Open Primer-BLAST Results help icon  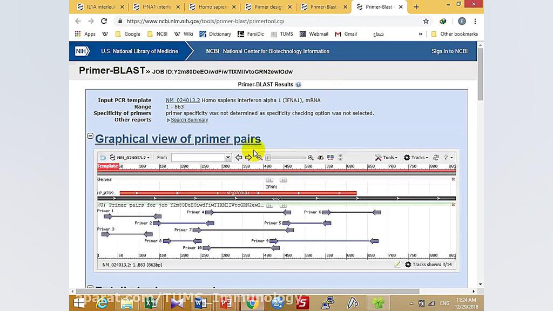coord(298,85)
